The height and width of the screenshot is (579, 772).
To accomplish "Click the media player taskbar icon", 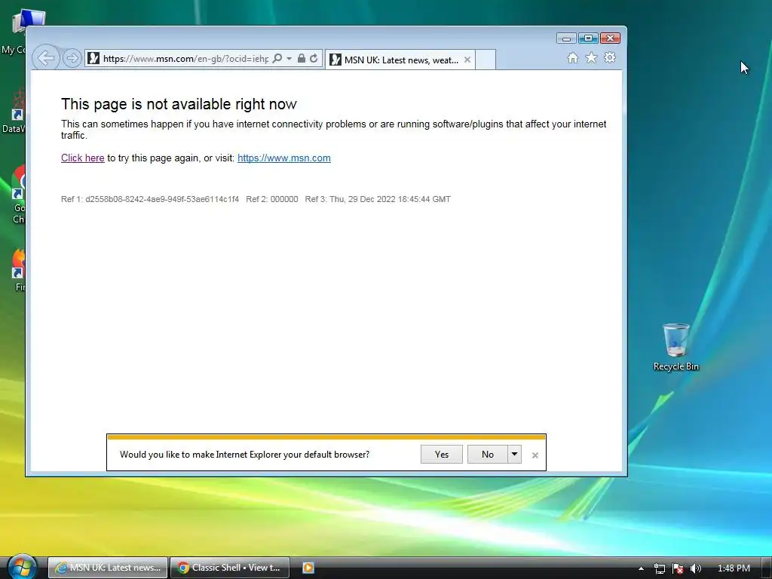I will point(308,568).
